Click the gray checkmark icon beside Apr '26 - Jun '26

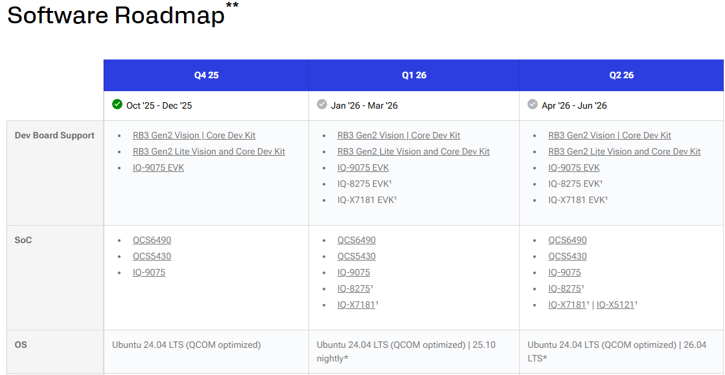point(533,104)
